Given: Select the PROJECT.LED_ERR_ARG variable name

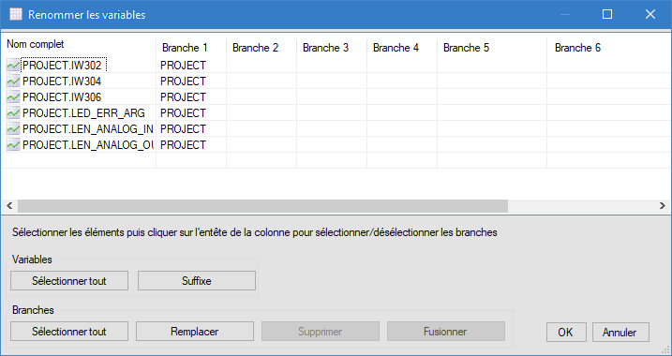Looking at the screenshot, I should pos(83,113).
